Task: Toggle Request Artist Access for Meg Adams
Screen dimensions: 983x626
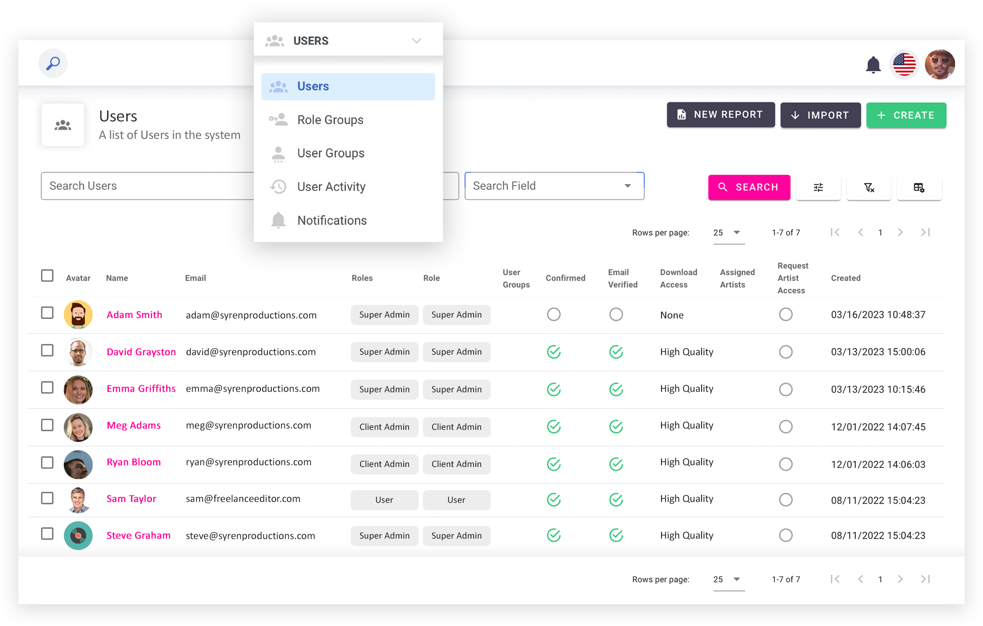Action: tap(786, 426)
